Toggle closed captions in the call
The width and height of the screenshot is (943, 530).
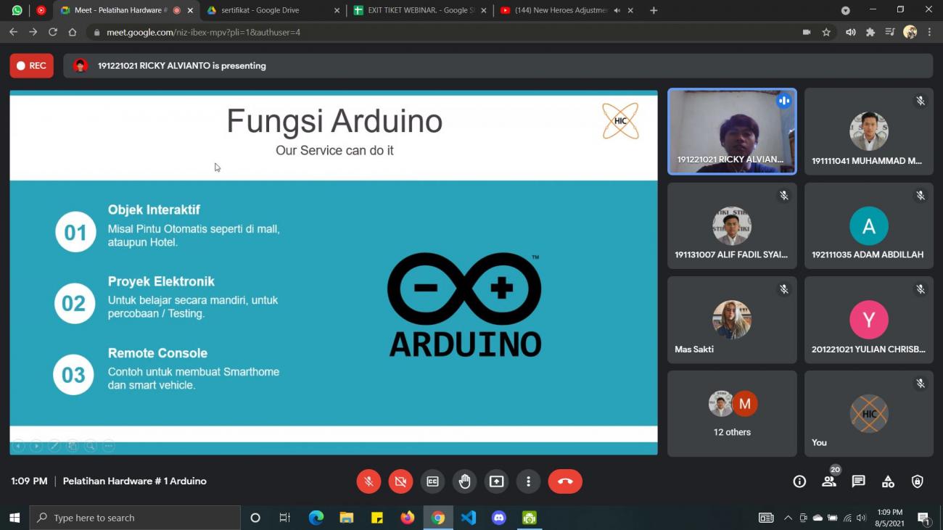point(432,481)
